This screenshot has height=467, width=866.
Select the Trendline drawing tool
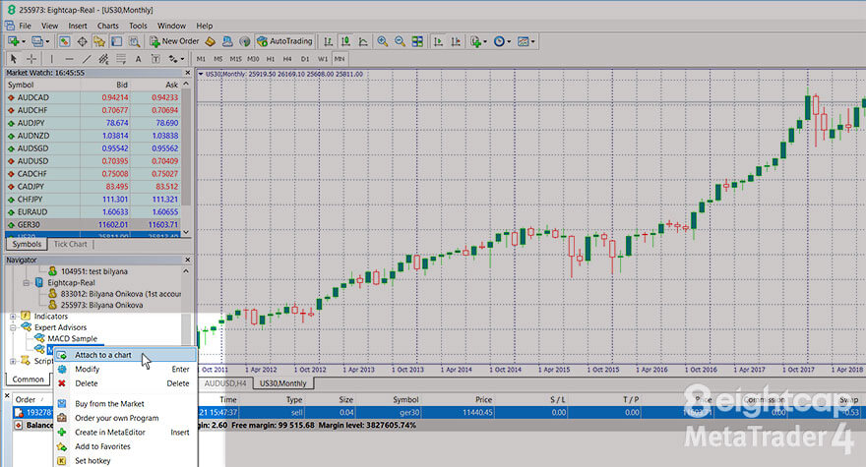click(87, 59)
